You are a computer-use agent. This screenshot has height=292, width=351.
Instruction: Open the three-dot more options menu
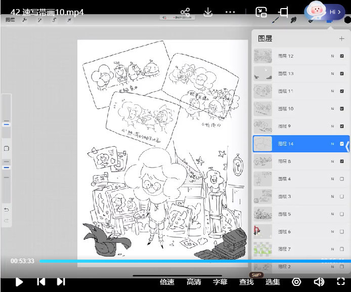[x=230, y=12]
